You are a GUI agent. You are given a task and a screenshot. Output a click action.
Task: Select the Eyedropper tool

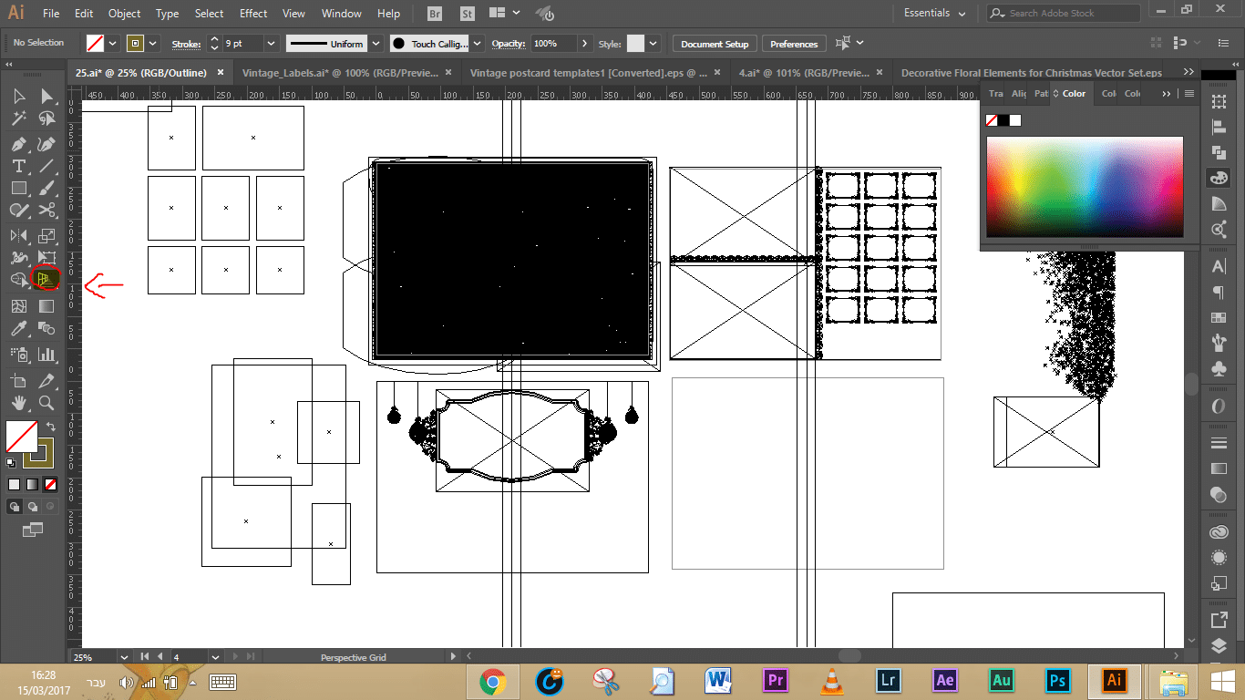coord(18,329)
